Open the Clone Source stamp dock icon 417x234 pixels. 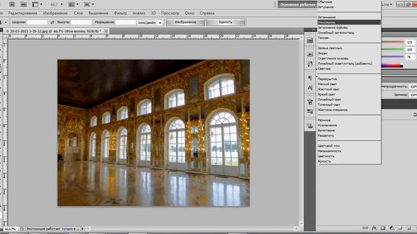[310, 125]
